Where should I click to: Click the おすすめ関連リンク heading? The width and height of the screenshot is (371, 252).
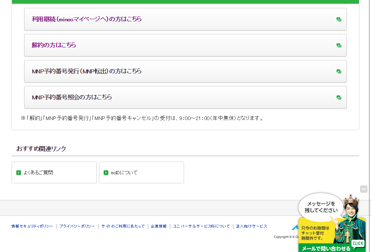pyautogui.click(x=41, y=149)
